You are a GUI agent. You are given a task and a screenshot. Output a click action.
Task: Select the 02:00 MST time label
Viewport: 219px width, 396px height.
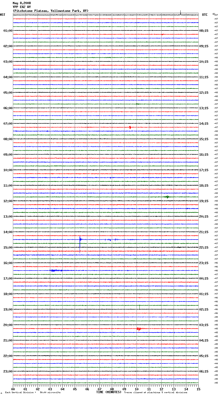click(x=8, y=46)
